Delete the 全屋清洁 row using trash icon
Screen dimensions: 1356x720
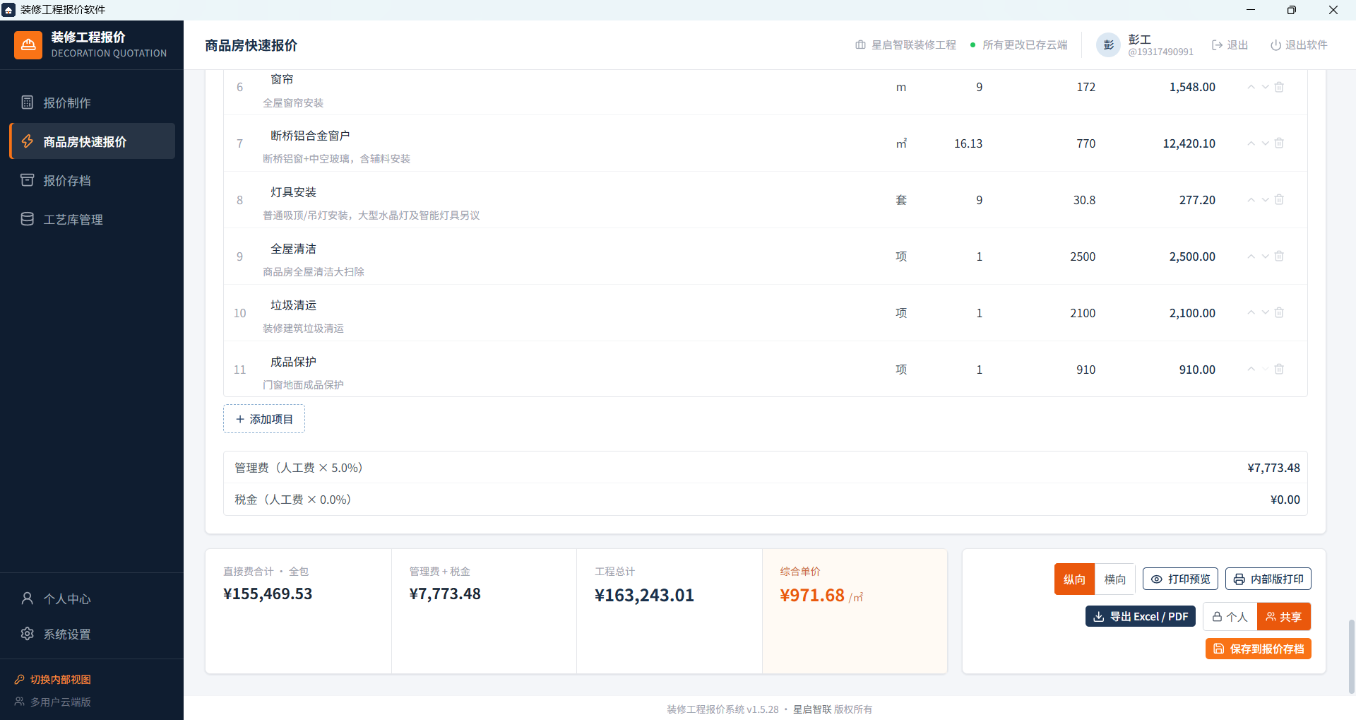pos(1279,256)
